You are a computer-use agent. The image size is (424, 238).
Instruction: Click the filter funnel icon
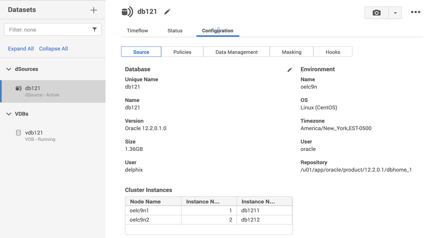[94, 30]
